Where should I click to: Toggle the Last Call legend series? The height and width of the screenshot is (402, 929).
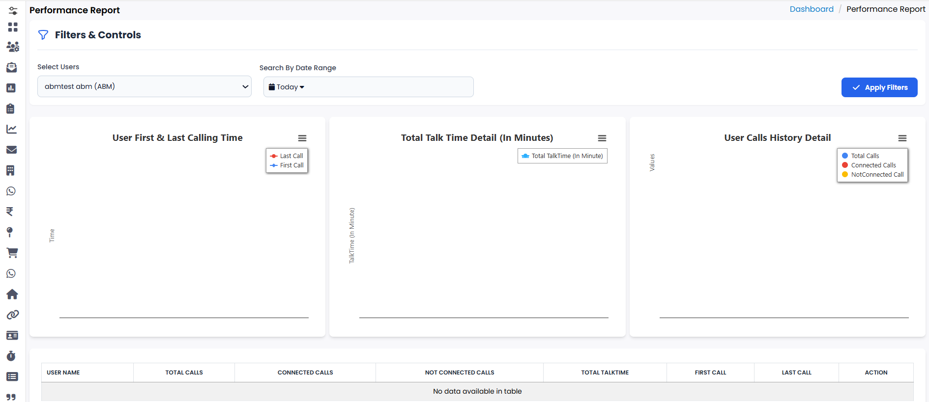click(x=291, y=156)
